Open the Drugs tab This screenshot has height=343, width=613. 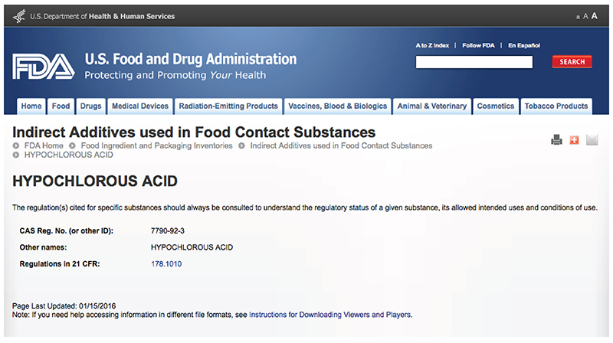90,106
